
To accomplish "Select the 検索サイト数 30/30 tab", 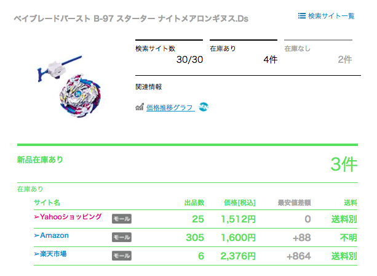I will (x=169, y=53).
